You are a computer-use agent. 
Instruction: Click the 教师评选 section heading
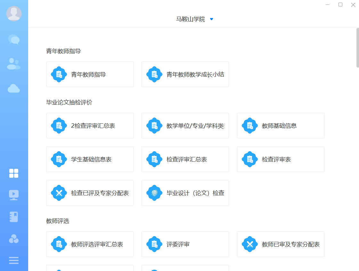click(x=58, y=221)
